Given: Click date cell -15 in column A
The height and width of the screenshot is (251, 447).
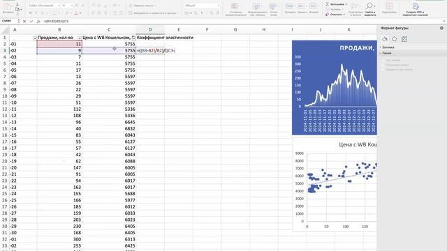Looking at the screenshot, I should click(x=23, y=135).
